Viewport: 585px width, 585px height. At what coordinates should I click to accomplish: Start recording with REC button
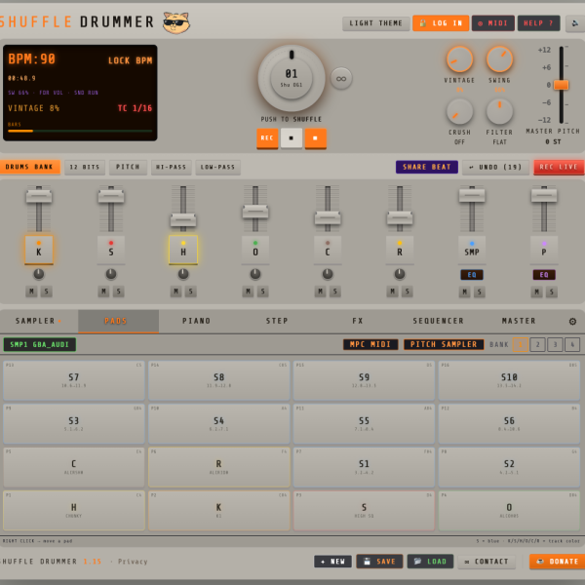[x=267, y=138]
